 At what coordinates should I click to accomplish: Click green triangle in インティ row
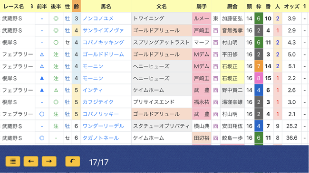pos(56,90)
